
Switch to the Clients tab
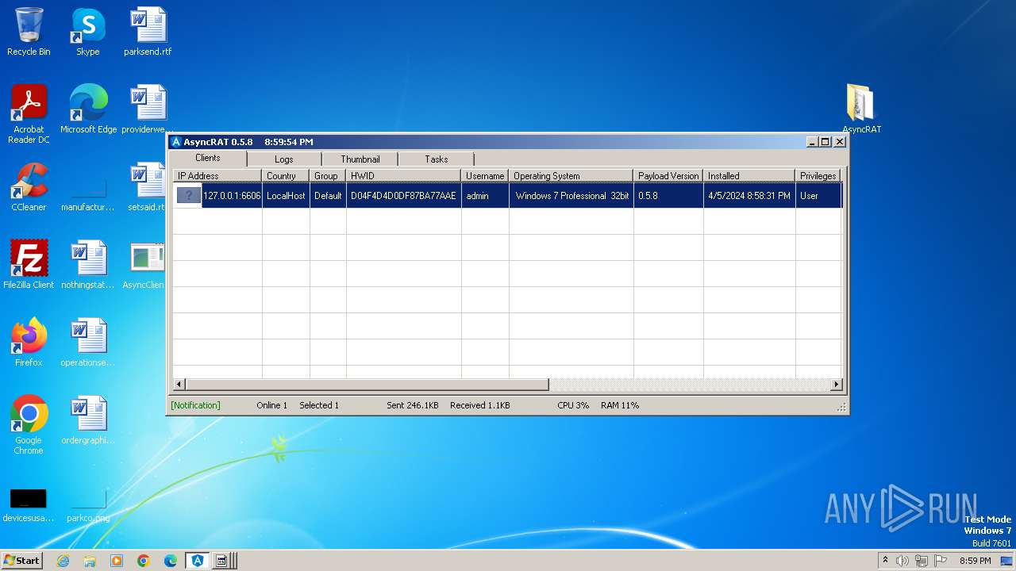(208, 158)
